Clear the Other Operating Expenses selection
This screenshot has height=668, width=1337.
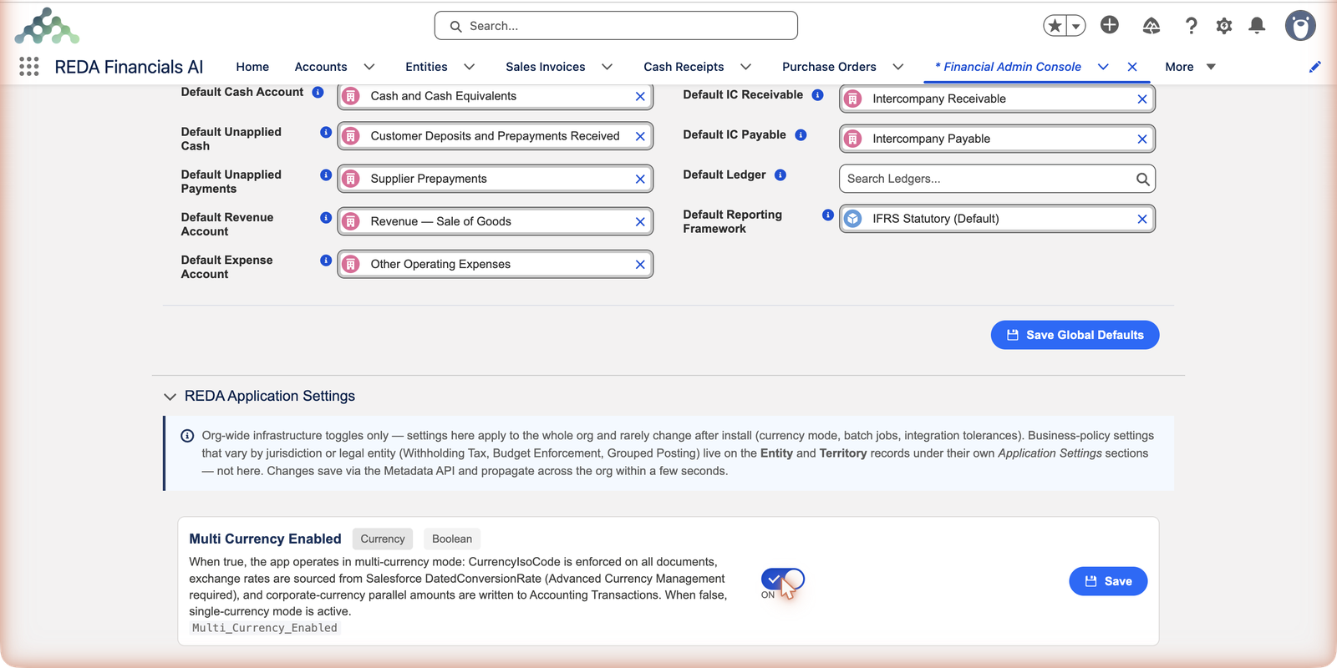click(x=640, y=264)
